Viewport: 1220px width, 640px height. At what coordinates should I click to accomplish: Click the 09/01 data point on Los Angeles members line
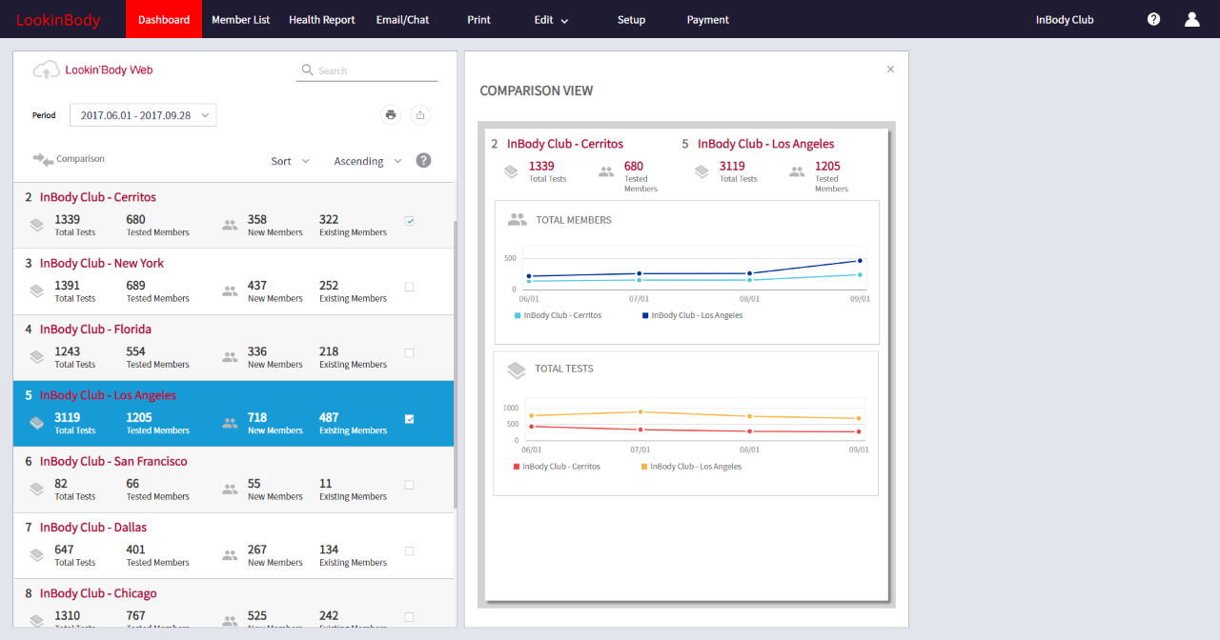coord(860,260)
